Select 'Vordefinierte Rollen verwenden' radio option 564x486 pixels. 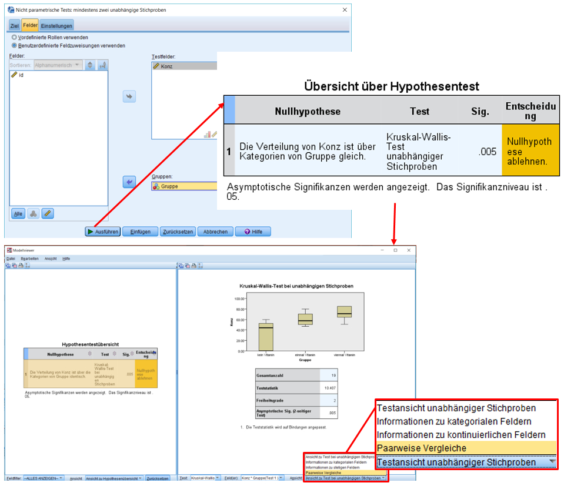click(14, 37)
